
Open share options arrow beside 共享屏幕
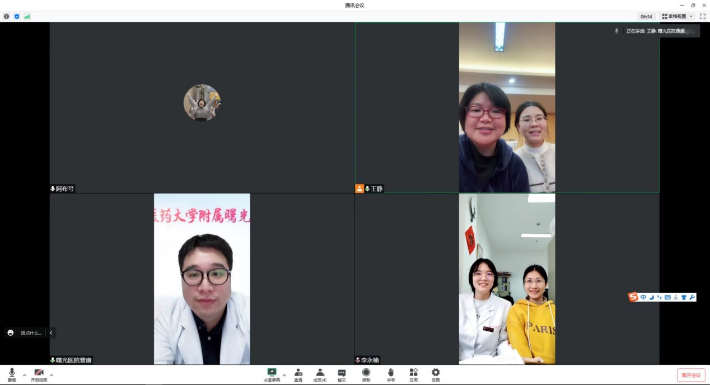[x=284, y=375]
